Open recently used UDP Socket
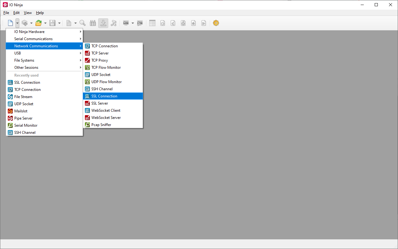Viewport: 398px width, 249px height. 44,104
